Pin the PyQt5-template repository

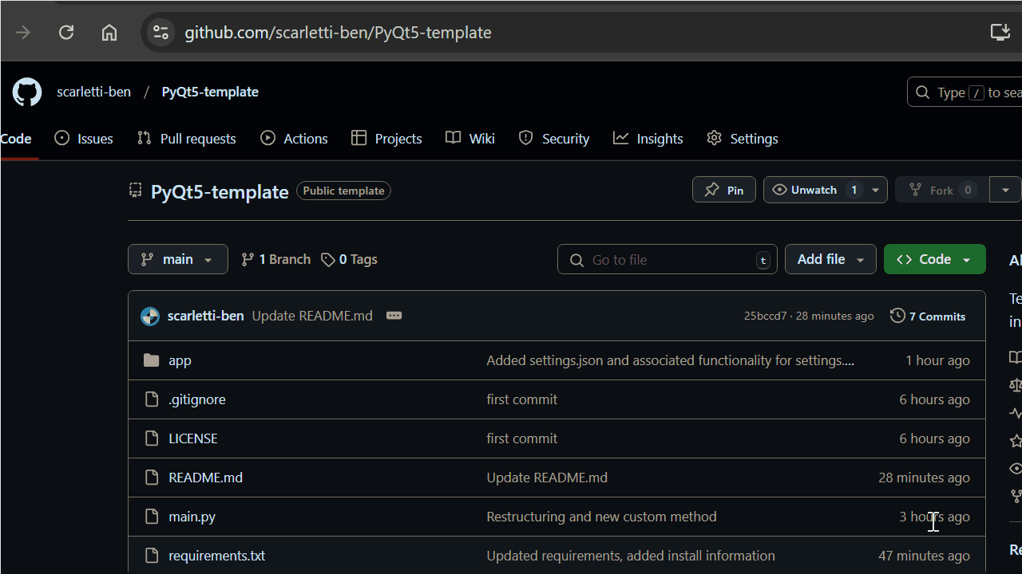[724, 190]
